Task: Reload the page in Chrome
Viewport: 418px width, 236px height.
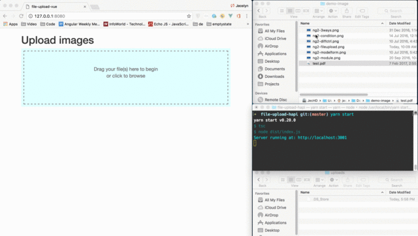Action: 22,16
